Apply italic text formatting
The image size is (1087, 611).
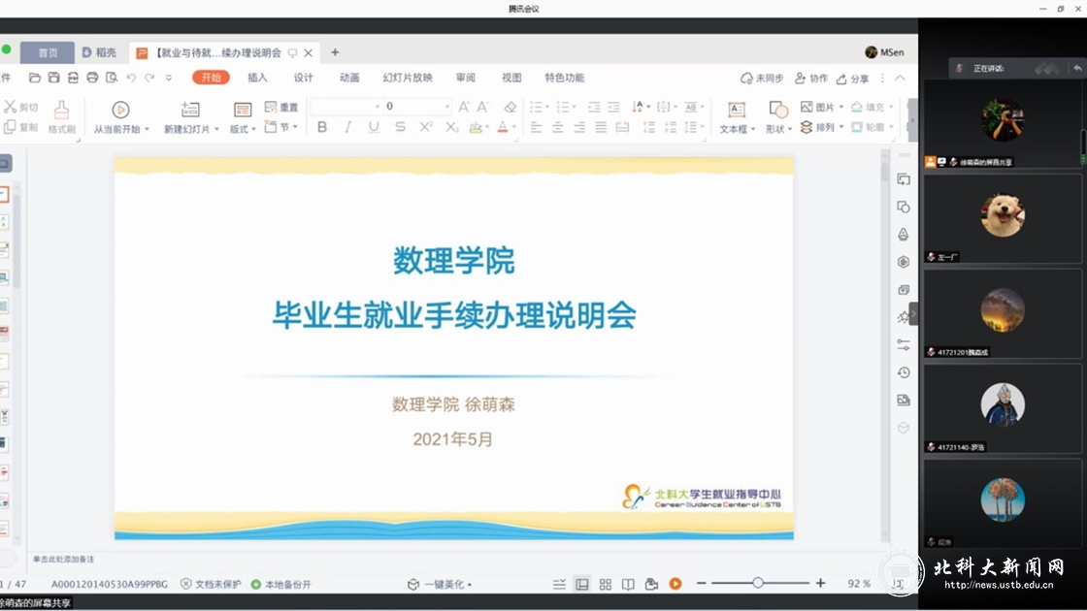pyautogui.click(x=347, y=127)
